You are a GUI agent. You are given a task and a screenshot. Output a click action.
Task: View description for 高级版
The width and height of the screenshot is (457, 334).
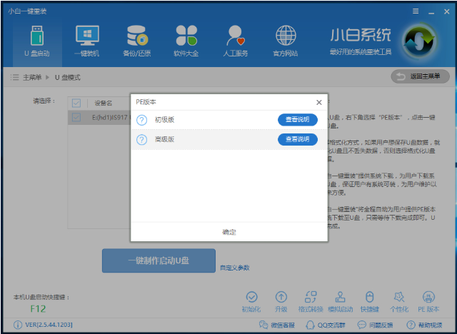coord(297,139)
